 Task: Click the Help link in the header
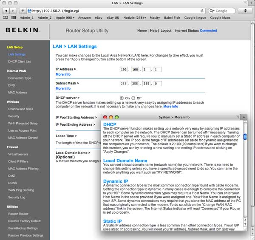coord(154,31)
